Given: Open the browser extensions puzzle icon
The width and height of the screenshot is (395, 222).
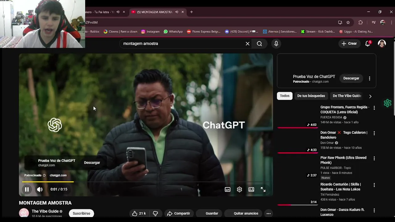Looking at the screenshot, I should click(360, 23).
